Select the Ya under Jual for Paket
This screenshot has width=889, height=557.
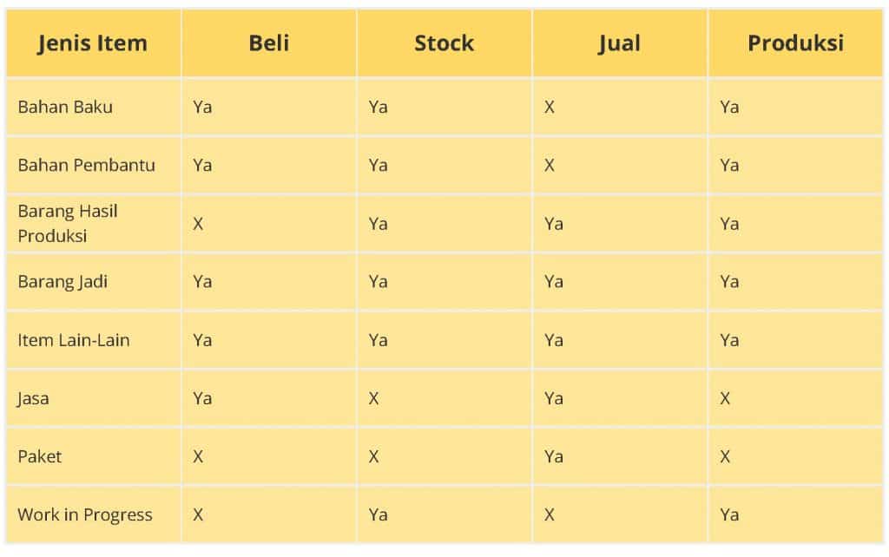[554, 456]
